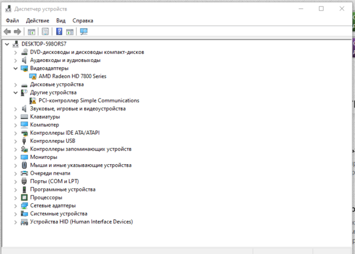Select the Системные устройства label
Image resolution: width=355 pixels, height=254 pixels.
(59, 214)
